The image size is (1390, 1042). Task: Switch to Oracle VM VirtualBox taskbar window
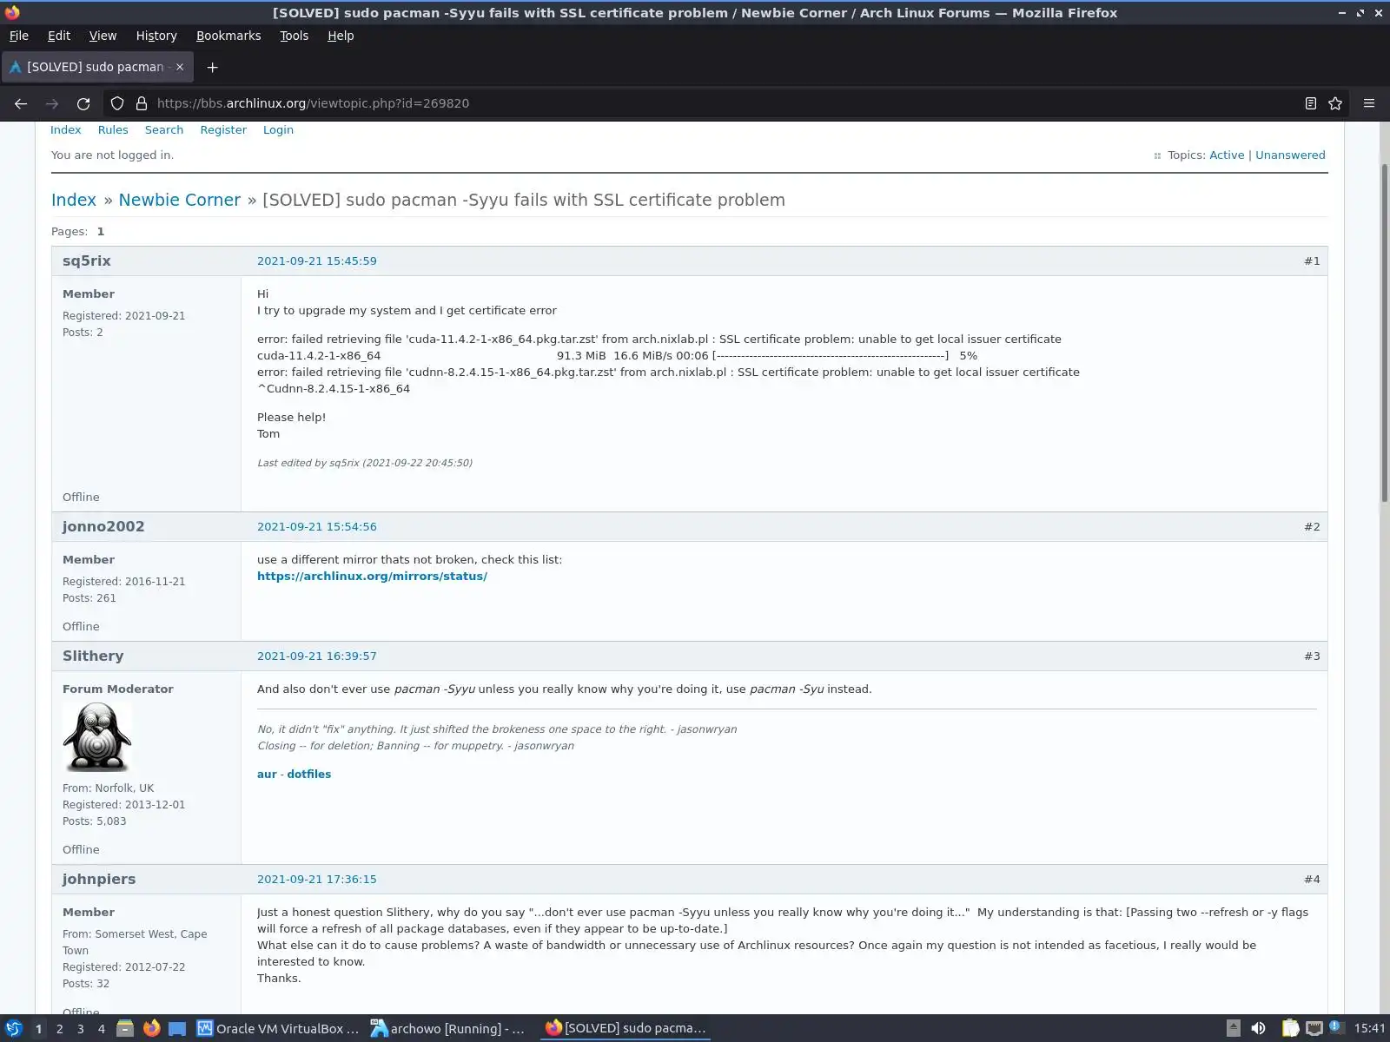coord(278,1028)
